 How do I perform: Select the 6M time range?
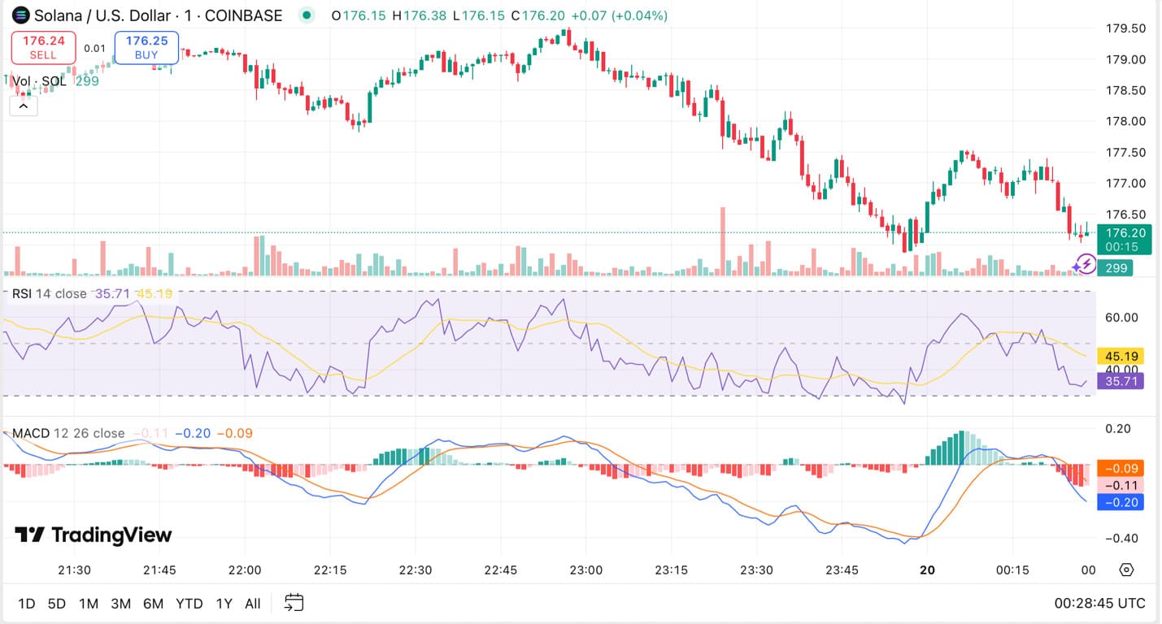tap(153, 604)
